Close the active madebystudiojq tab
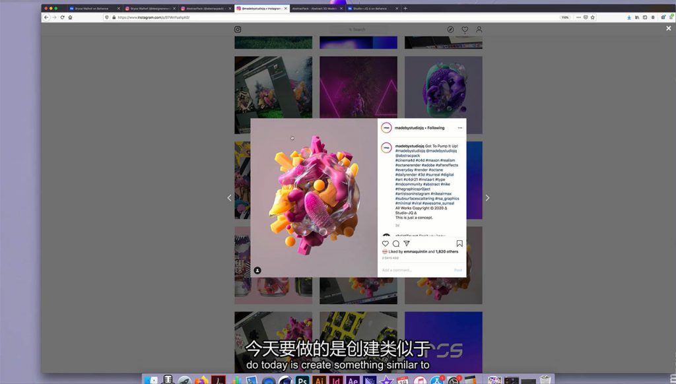 285,8
